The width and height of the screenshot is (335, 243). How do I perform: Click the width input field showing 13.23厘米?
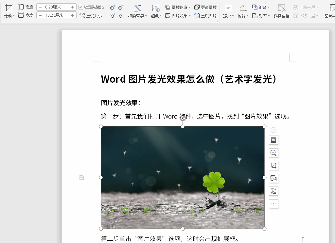[x=56, y=15]
